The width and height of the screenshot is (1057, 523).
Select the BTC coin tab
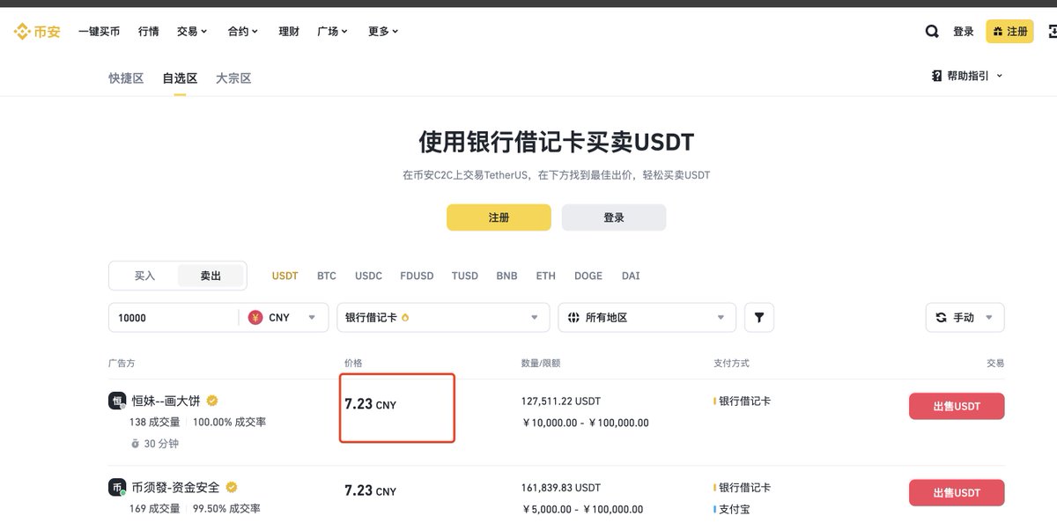tap(327, 276)
